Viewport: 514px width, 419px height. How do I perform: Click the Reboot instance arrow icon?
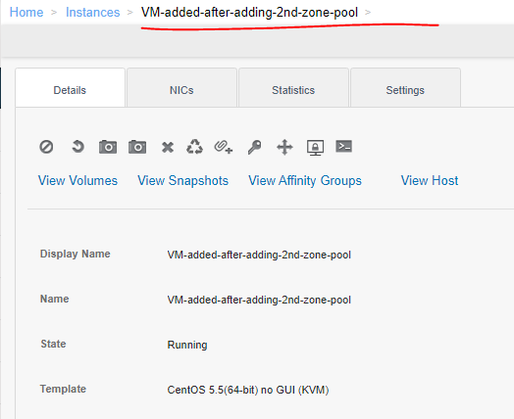[77, 147]
